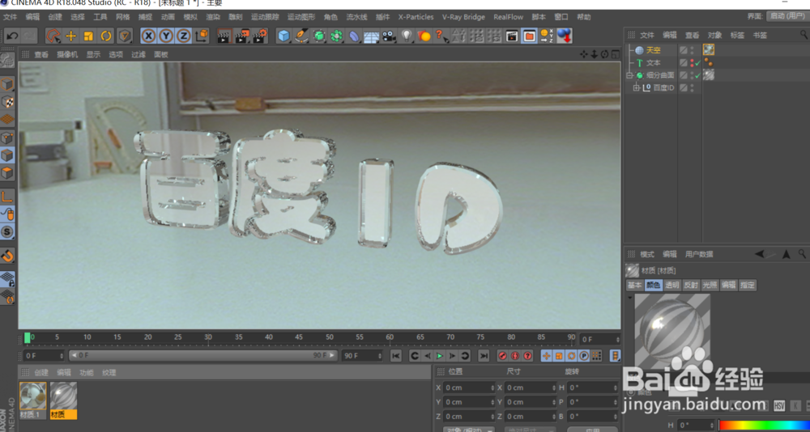The width and height of the screenshot is (810, 432).
Task: Open material manager 创建 menu
Action: click(41, 372)
